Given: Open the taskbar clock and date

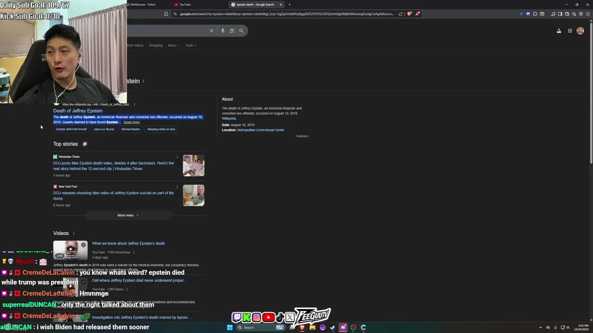Looking at the screenshot, I should [581, 327].
